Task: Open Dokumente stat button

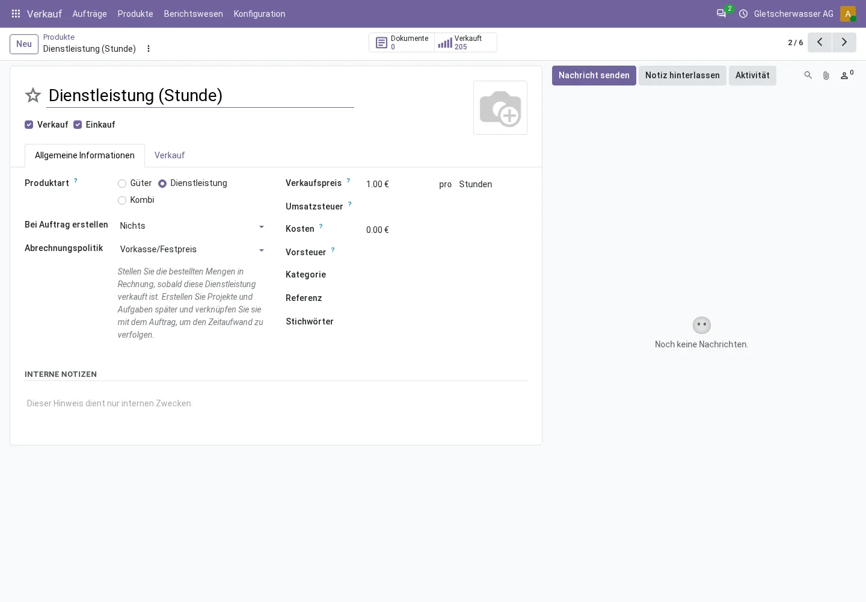Action: point(402,43)
